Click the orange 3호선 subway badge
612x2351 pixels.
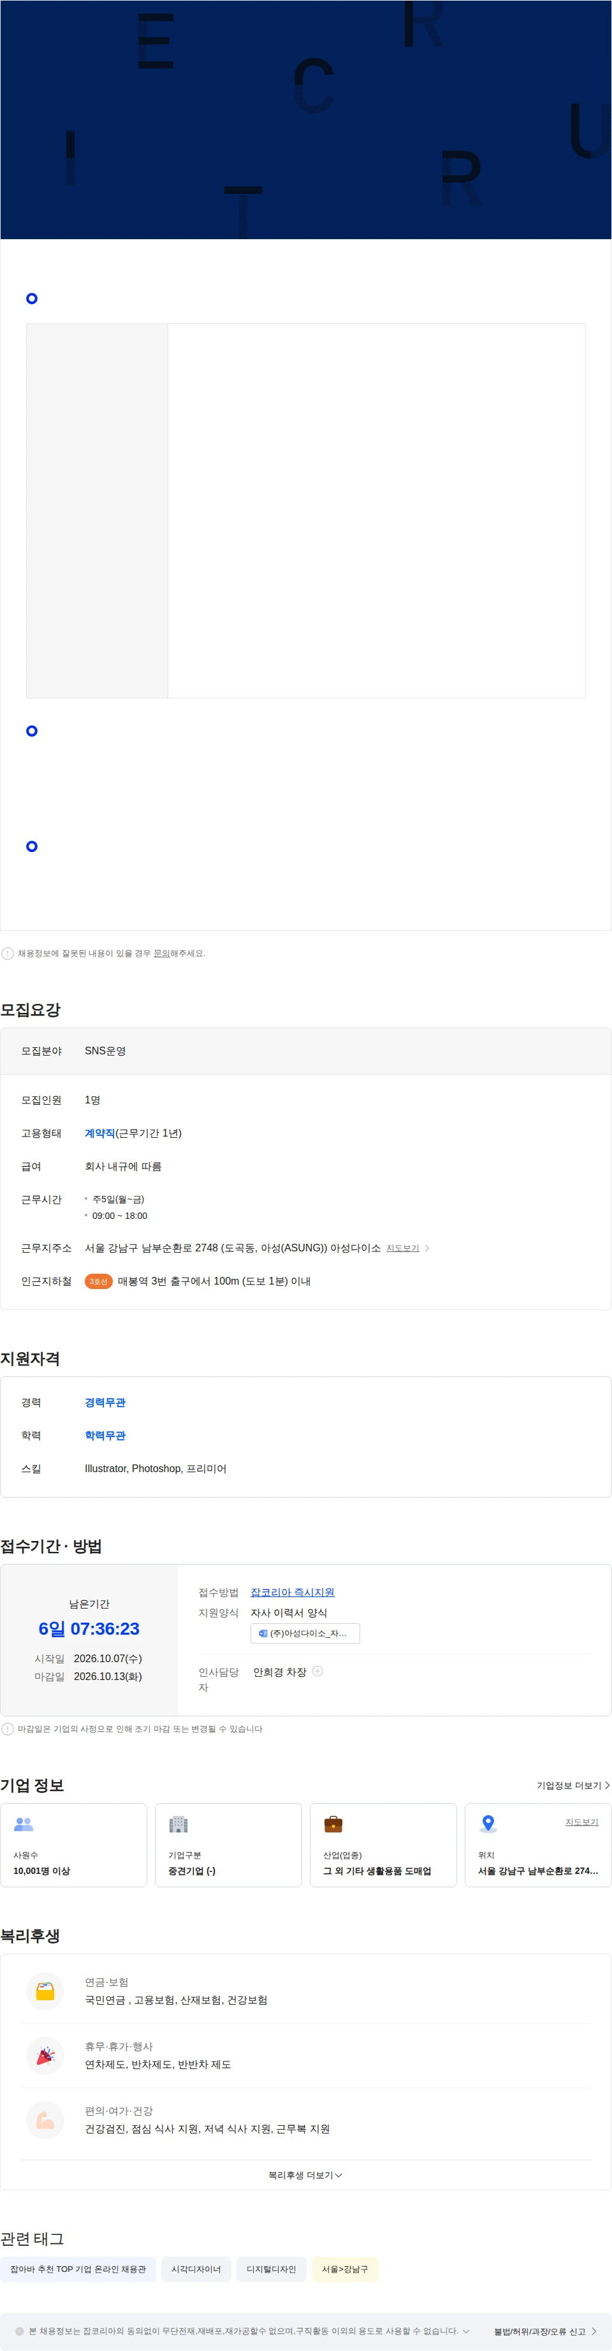coord(99,1281)
